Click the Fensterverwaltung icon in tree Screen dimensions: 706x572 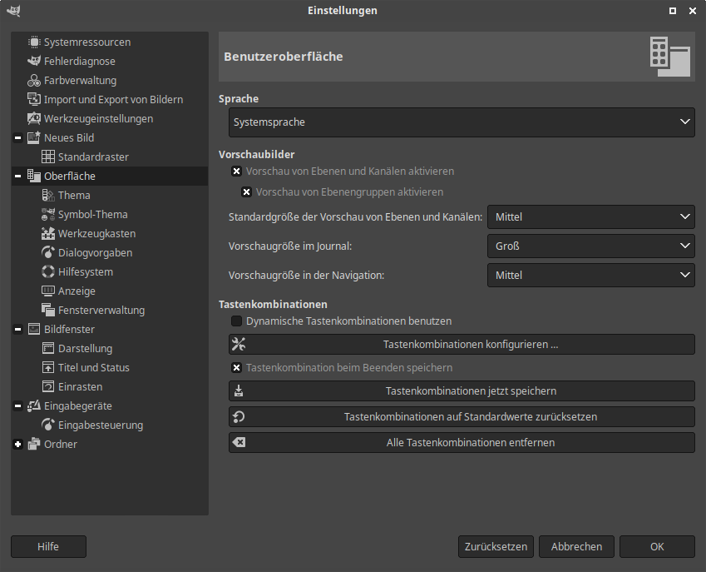[x=48, y=311]
